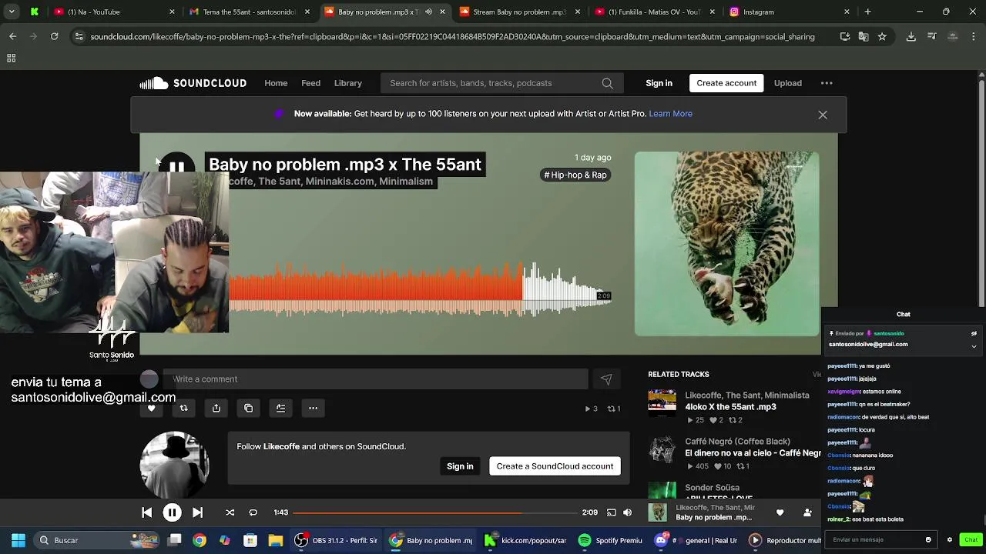Click the green Chat send button
The width and height of the screenshot is (986, 554).
[x=971, y=539]
